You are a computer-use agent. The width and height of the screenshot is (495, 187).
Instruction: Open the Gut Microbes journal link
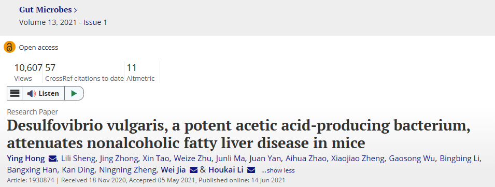click(x=46, y=10)
